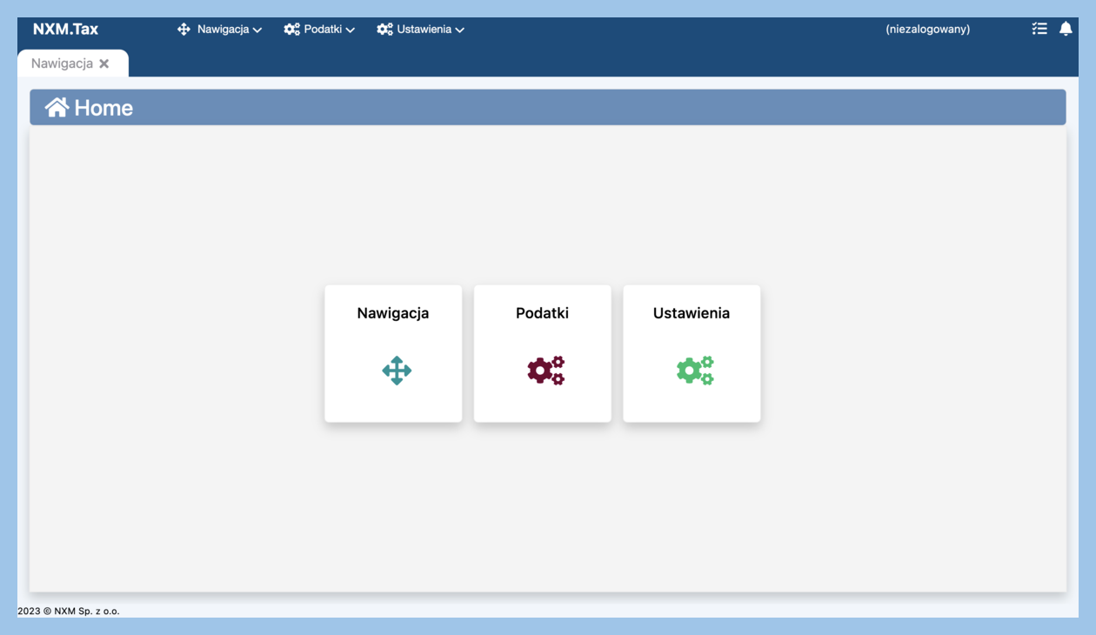Expand the Nawigacja dropdown chevron
The image size is (1096, 635).
point(257,30)
